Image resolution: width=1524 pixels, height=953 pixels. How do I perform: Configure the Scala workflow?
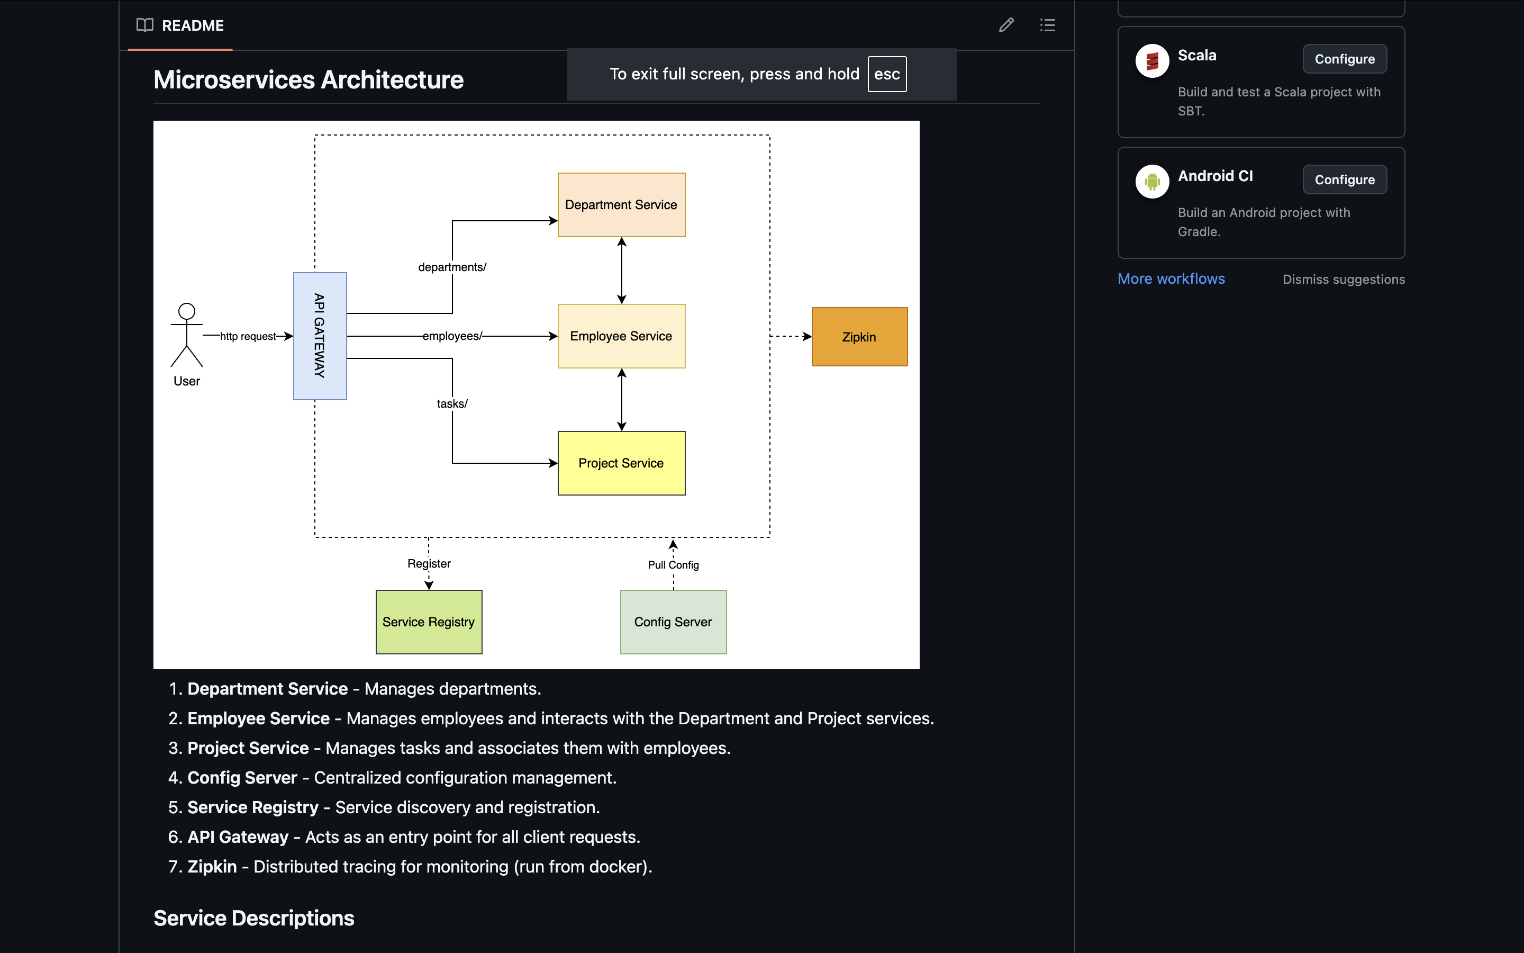pos(1344,59)
